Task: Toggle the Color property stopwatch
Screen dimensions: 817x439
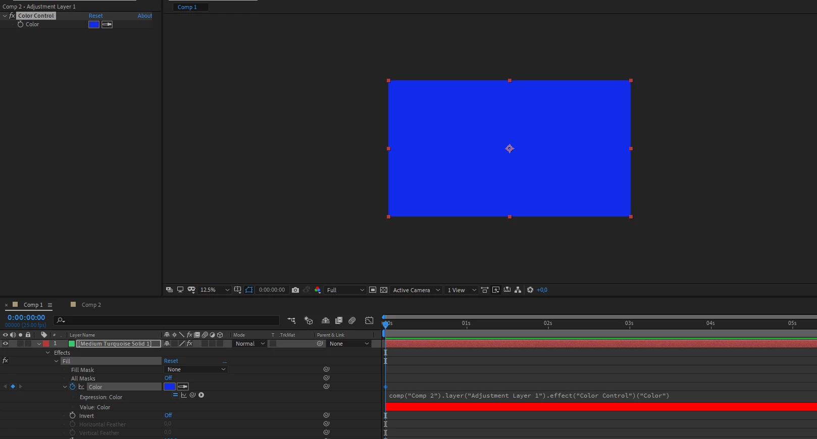Action: [73, 387]
